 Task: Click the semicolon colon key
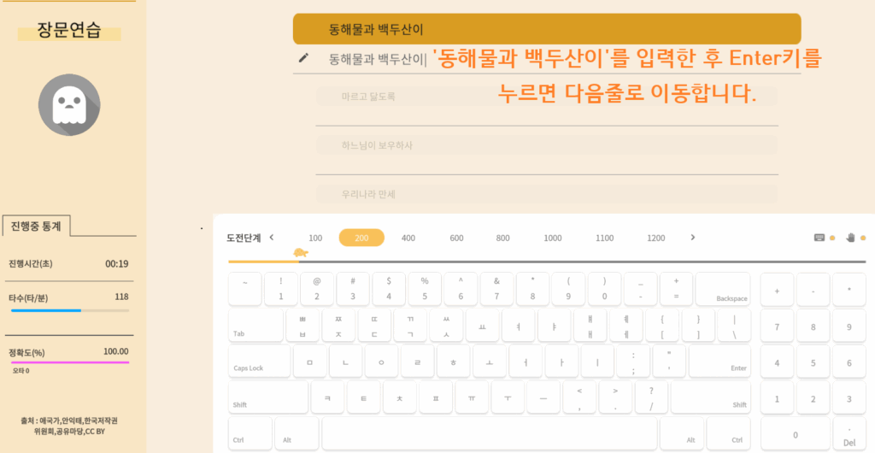[633, 362]
